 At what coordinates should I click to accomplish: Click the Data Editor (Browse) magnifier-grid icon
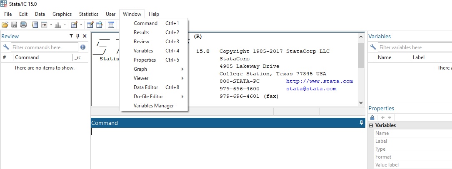pos(100,25)
